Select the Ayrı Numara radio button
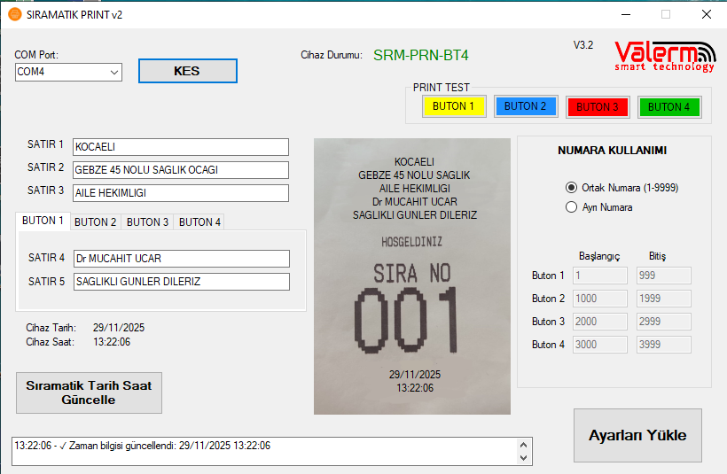Screen dimensions: 727x474 pyautogui.click(x=571, y=207)
